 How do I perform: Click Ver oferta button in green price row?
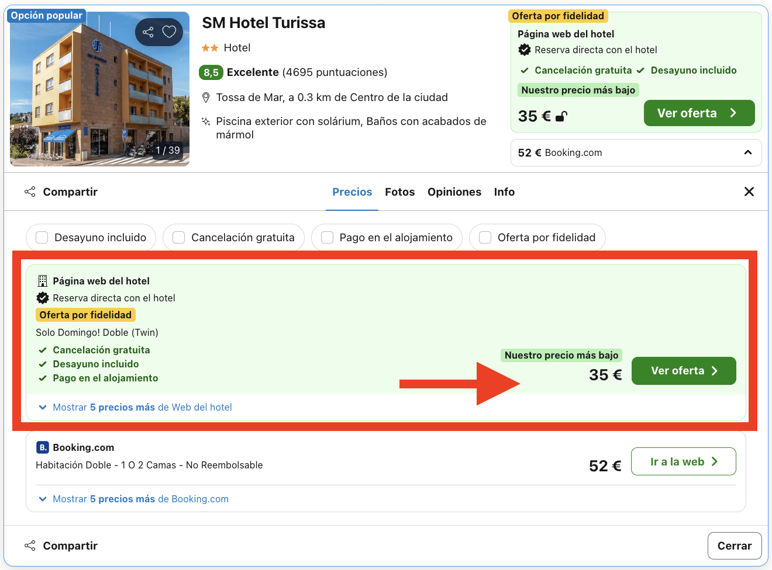(684, 371)
